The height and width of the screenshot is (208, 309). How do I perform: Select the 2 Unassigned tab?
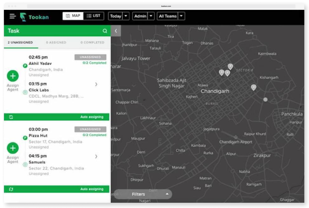[x=20, y=42]
